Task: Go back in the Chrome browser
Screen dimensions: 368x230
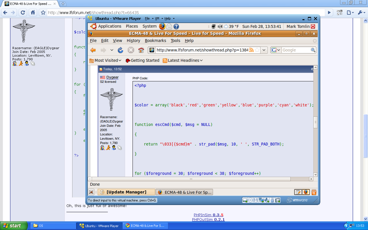Action: (5, 12)
